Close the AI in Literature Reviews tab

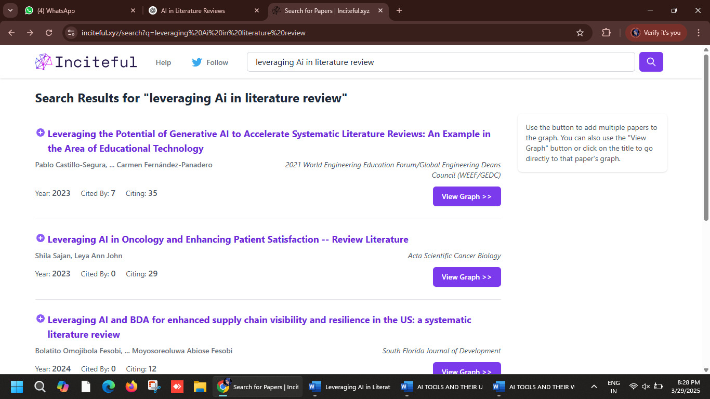256,10
